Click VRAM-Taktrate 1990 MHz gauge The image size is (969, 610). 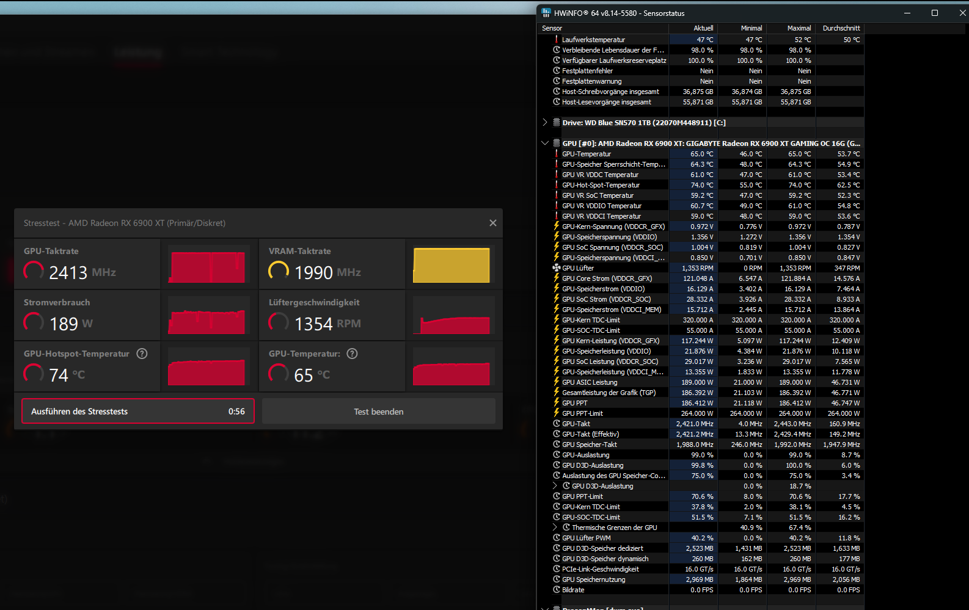(279, 271)
